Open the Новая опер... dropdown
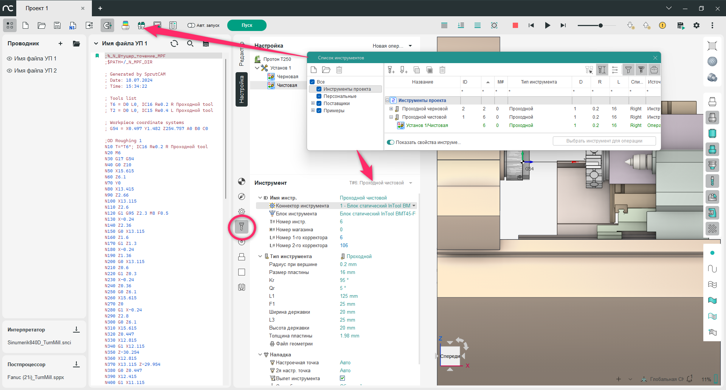 pyautogui.click(x=392, y=46)
